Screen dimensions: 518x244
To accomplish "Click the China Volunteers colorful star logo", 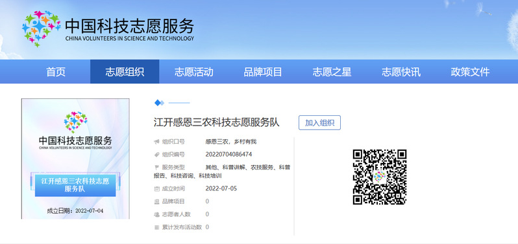I will click(x=42, y=28).
